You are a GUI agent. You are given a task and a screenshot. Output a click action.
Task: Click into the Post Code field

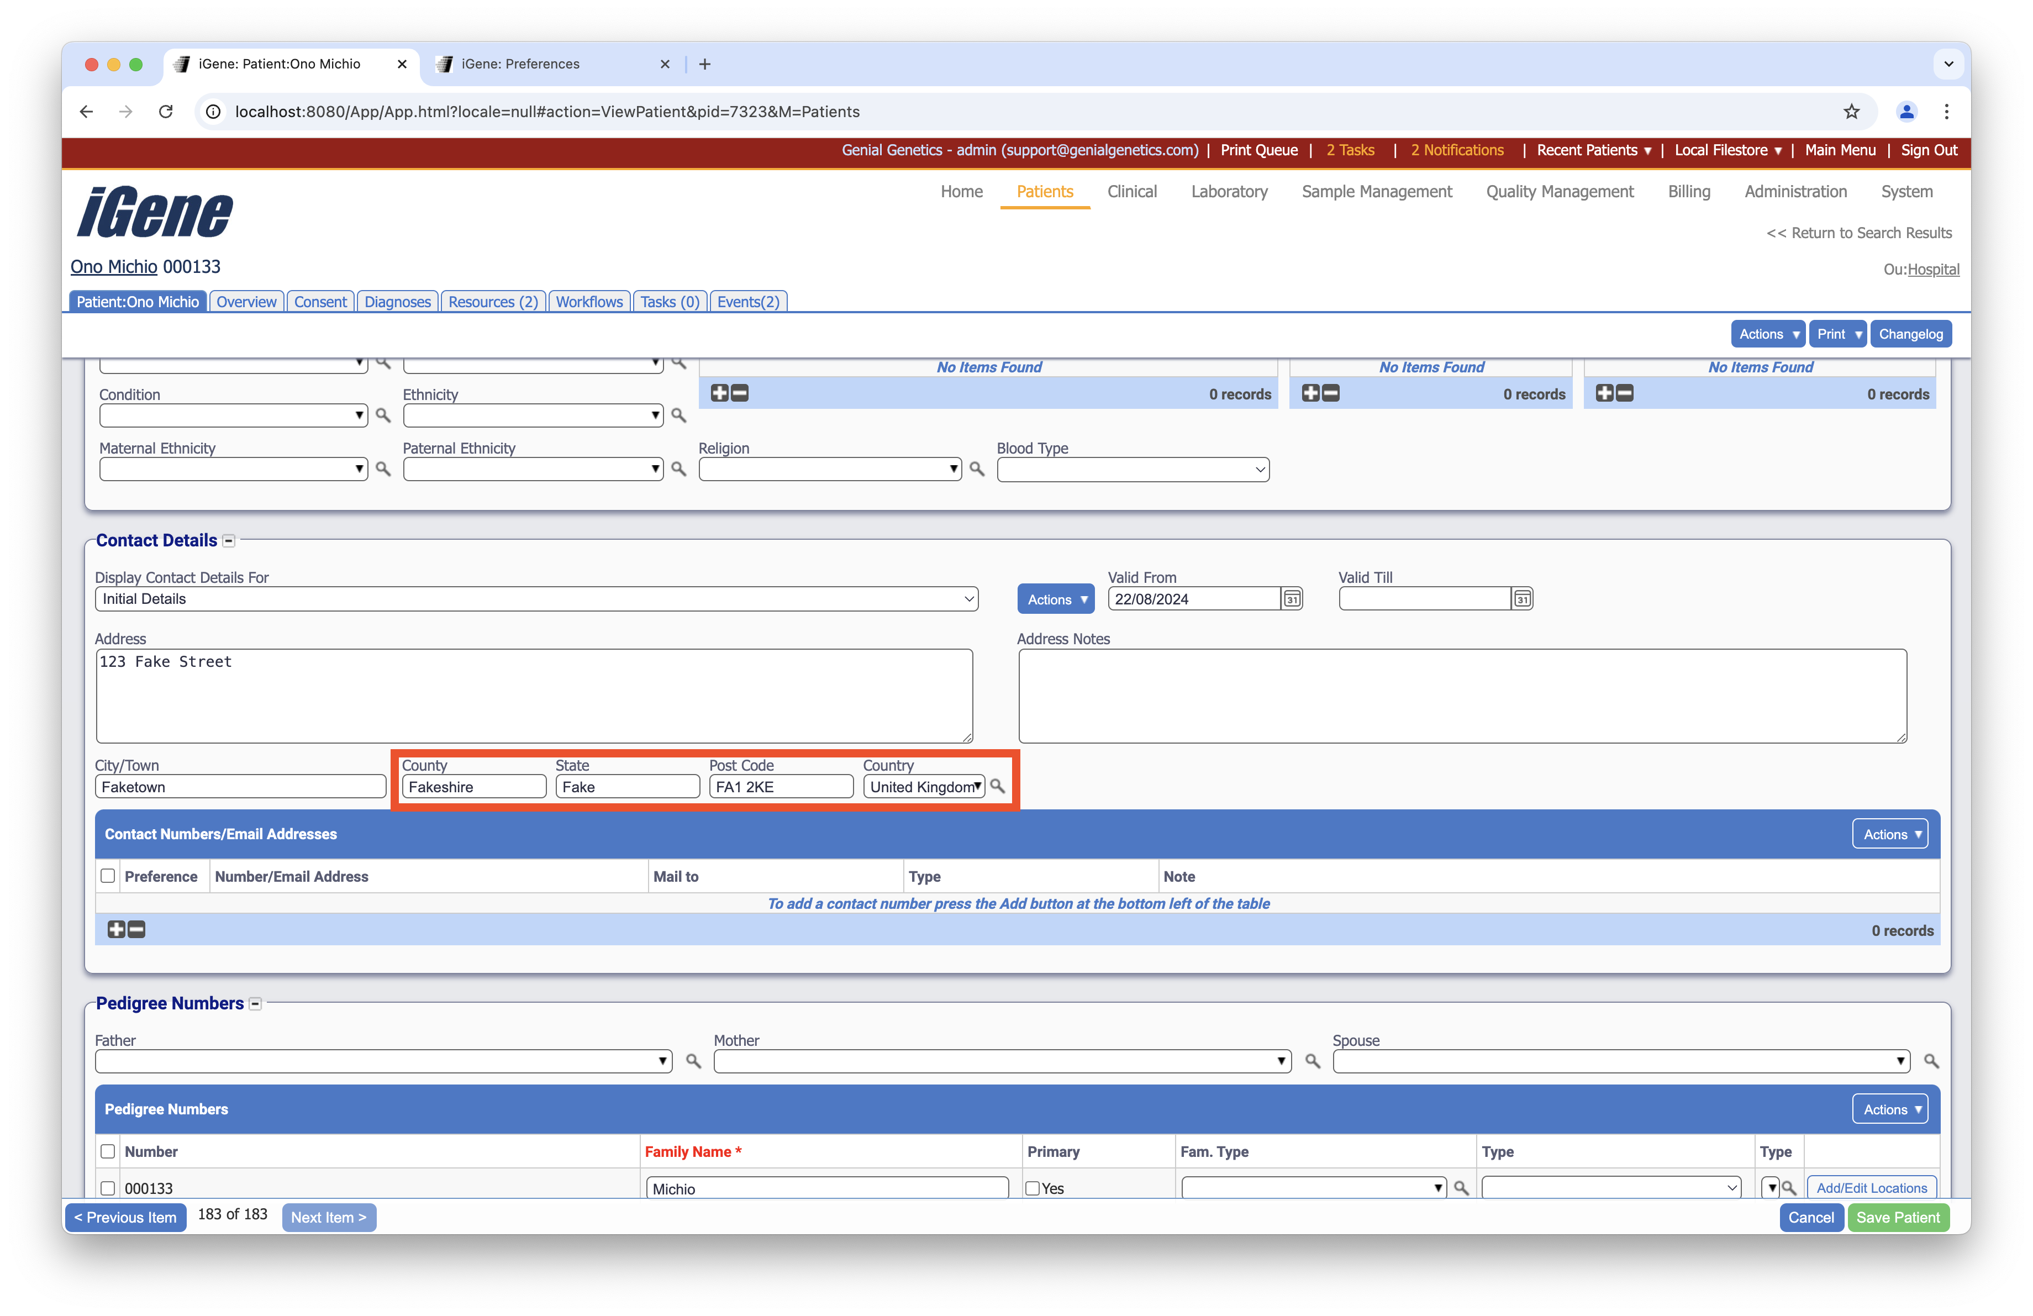tap(780, 787)
